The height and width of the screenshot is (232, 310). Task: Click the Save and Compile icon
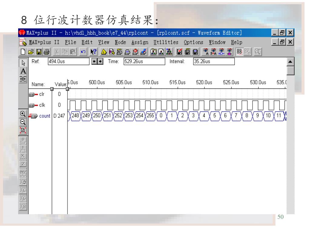coord(187,52)
